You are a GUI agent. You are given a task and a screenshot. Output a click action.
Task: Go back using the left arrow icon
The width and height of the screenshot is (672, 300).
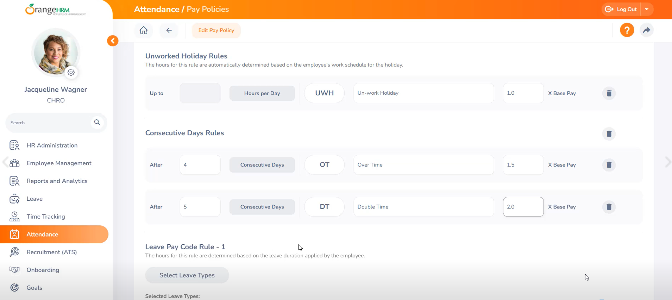[x=169, y=30]
